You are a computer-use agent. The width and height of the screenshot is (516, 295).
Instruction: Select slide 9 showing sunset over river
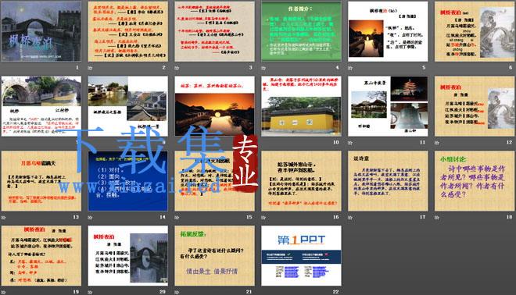[214, 106]
